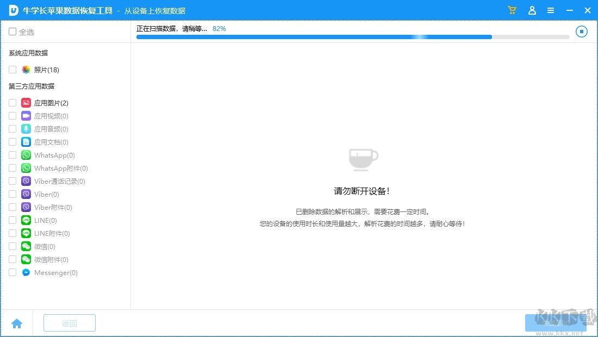Viewport: 598px width, 337px height.
Task: Select the LINE app data icon
Action: (26, 220)
